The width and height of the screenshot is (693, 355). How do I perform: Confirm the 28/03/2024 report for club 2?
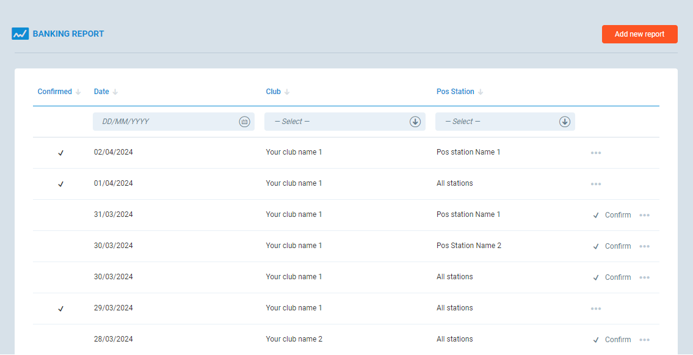pyautogui.click(x=612, y=340)
